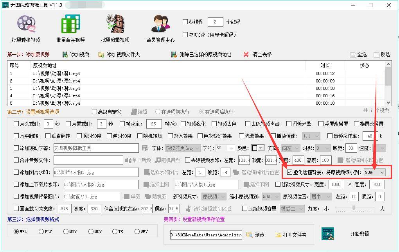
Task: Open the 批量转换视频 tool icon
Action: click(26, 24)
